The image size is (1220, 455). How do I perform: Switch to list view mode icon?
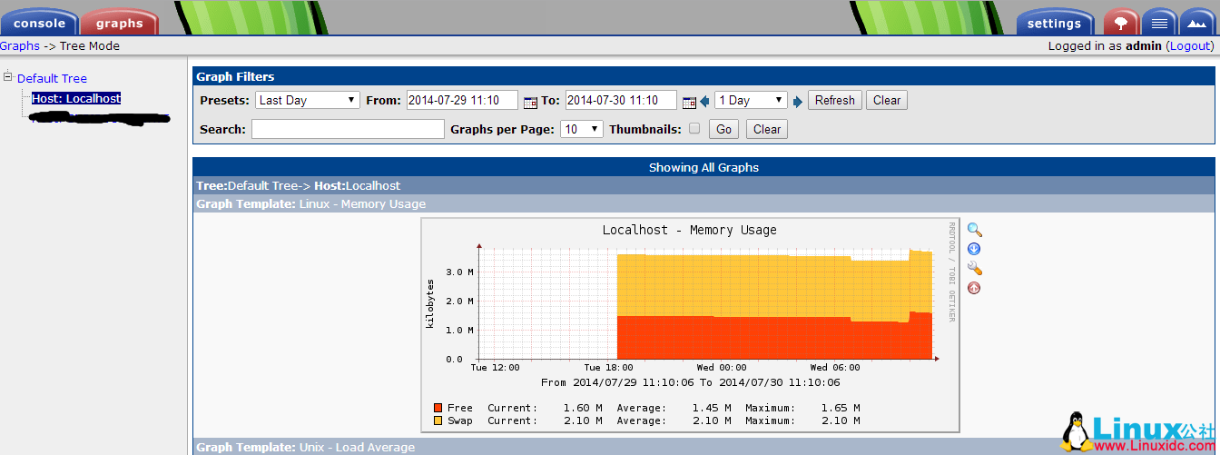point(1158,23)
